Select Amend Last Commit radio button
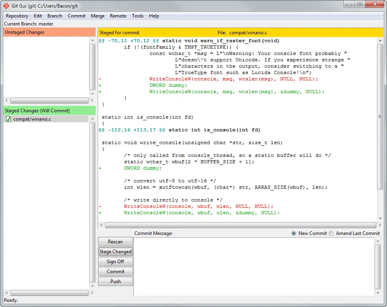Screen dimensions: 387x307 click(x=331, y=233)
